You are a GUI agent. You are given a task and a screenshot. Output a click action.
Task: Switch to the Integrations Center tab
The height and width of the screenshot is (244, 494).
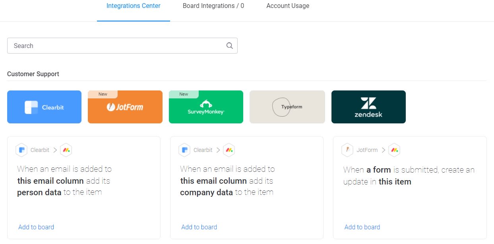click(x=134, y=6)
